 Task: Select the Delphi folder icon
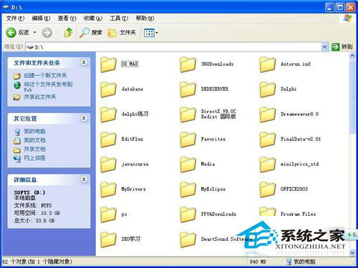pos(267,89)
